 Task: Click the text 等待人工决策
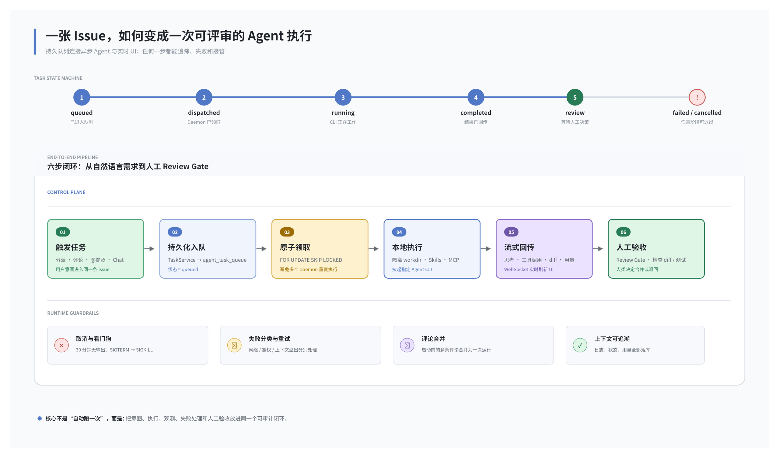click(x=575, y=122)
